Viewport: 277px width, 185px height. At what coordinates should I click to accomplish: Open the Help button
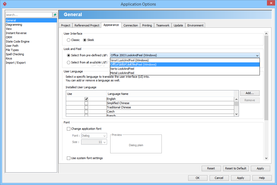[x=262, y=178]
